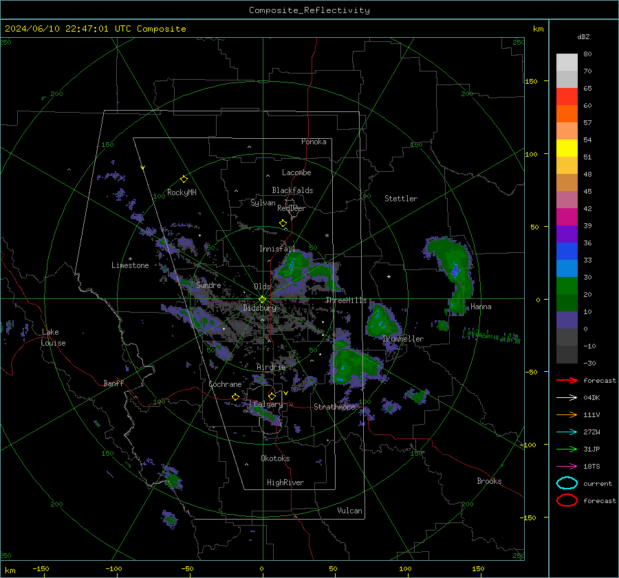Select the Strathmore label

point(334,407)
